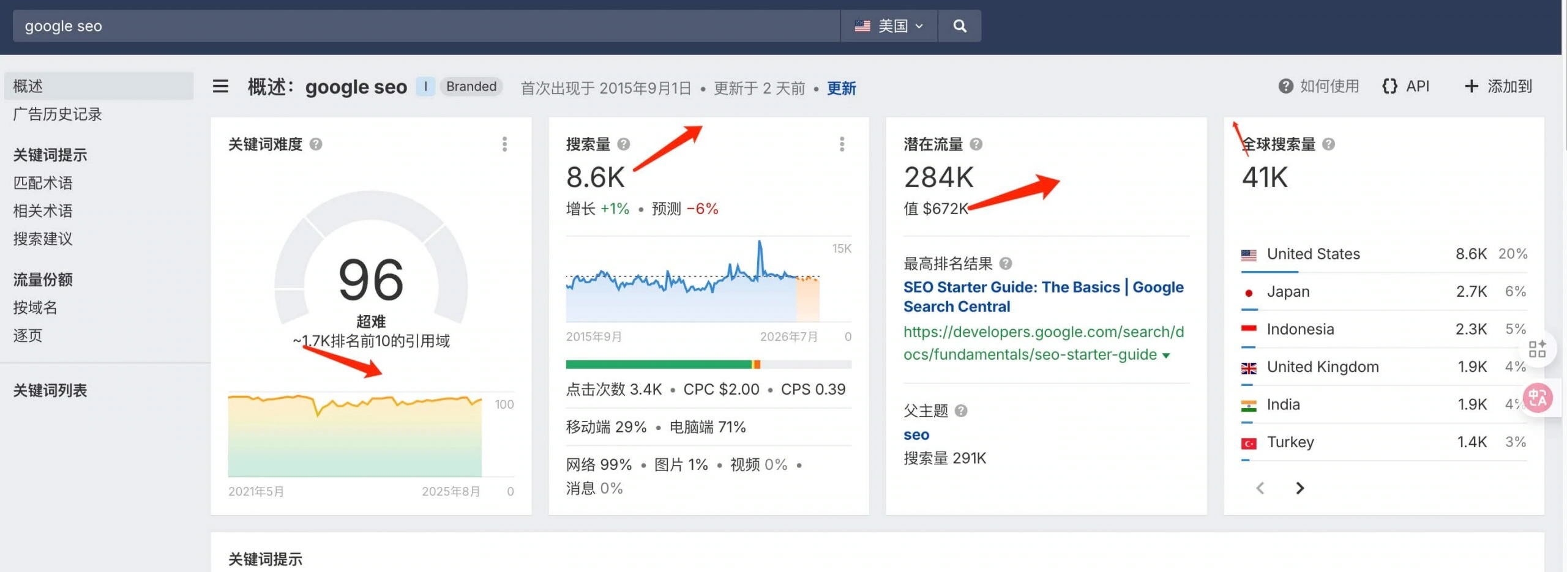
Task: Open the seo parent topic link
Action: tap(916, 434)
